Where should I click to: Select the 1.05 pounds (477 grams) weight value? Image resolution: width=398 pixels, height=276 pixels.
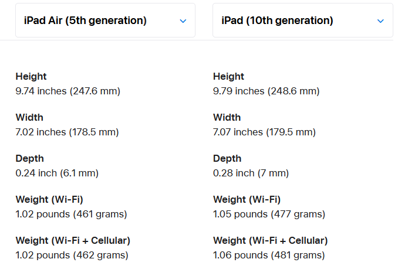[x=269, y=214]
